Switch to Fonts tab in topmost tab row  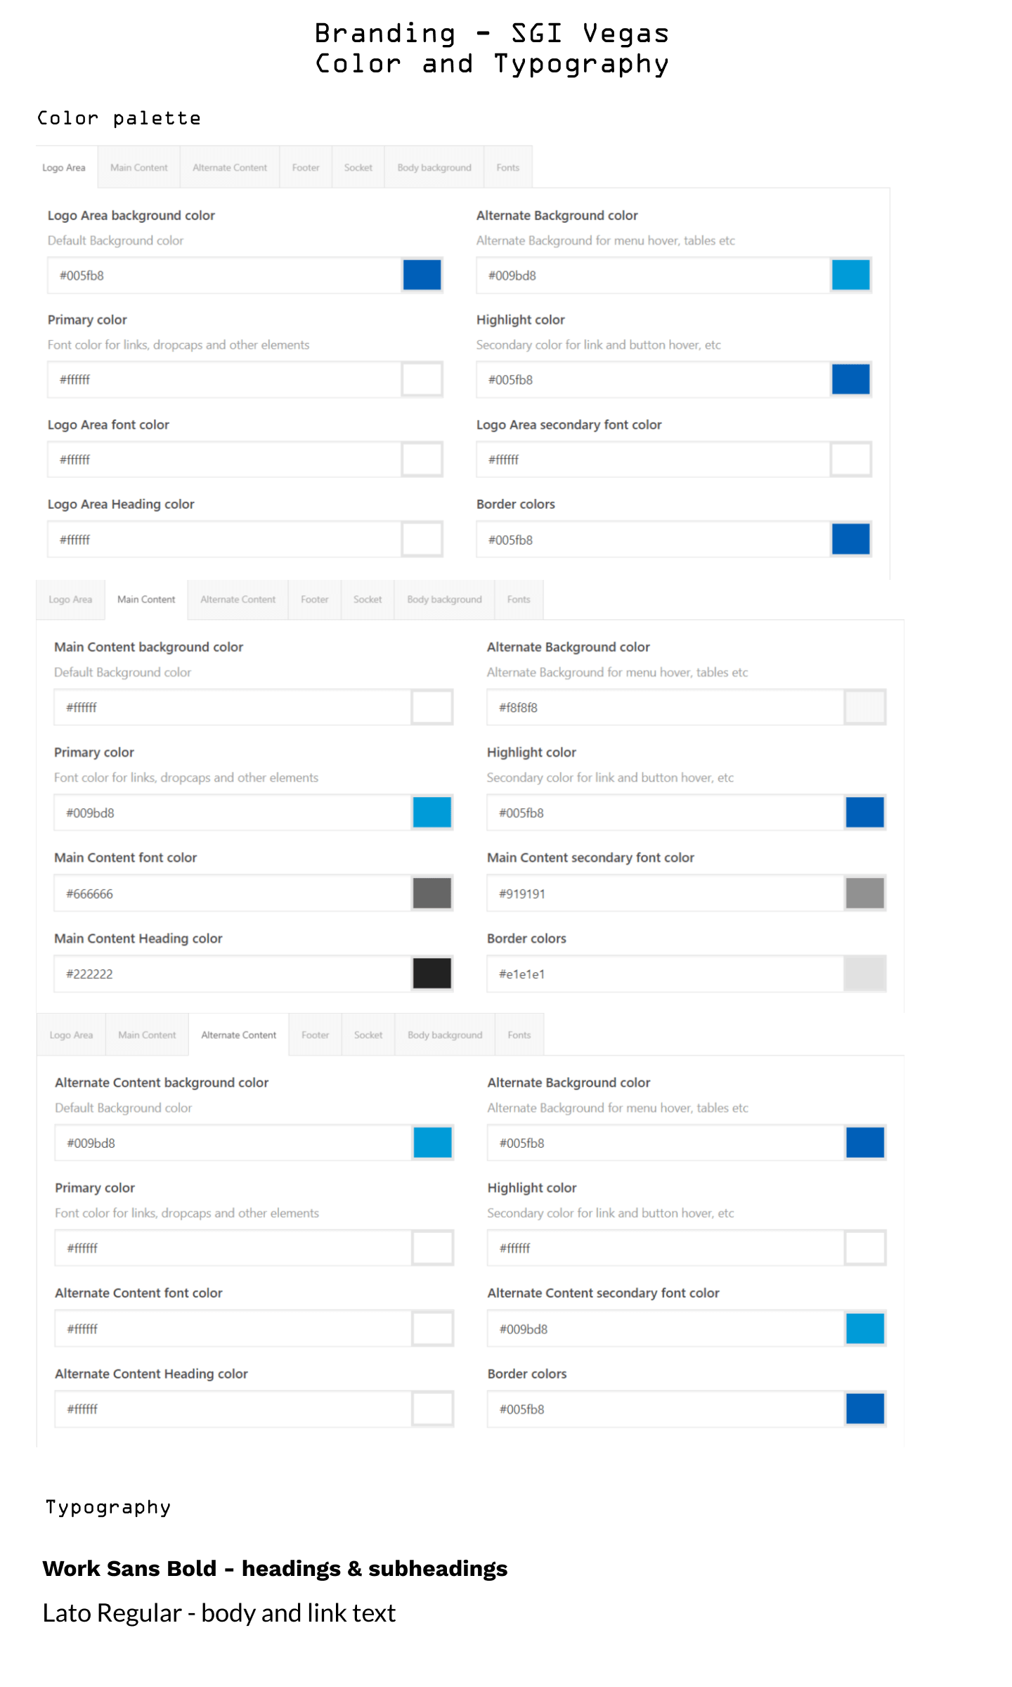tap(507, 167)
